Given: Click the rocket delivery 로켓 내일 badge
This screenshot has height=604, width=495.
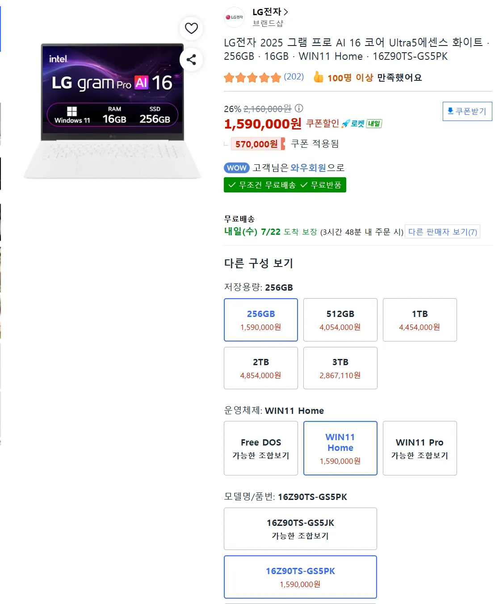Looking at the screenshot, I should (x=362, y=124).
